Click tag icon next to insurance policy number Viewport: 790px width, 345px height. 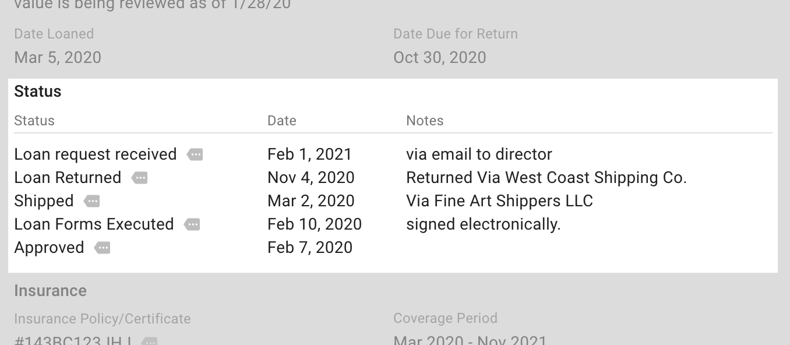click(x=149, y=342)
